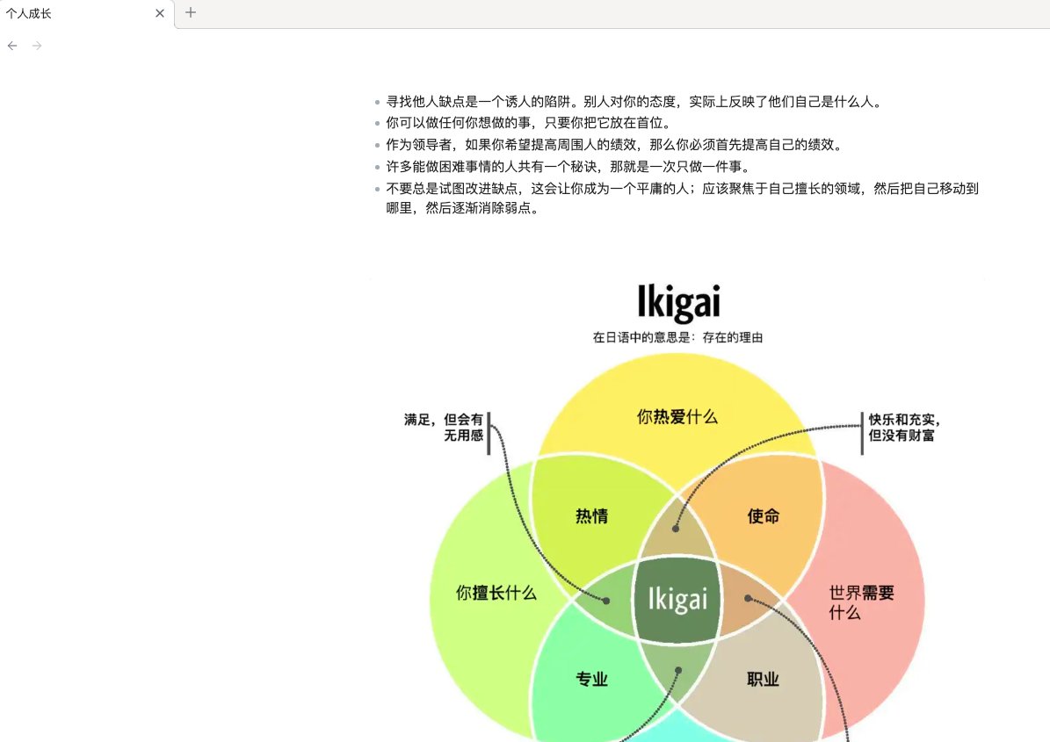Click the bullet 许多能做困难事情的人
This screenshot has width=1050, height=742.
click(x=569, y=167)
